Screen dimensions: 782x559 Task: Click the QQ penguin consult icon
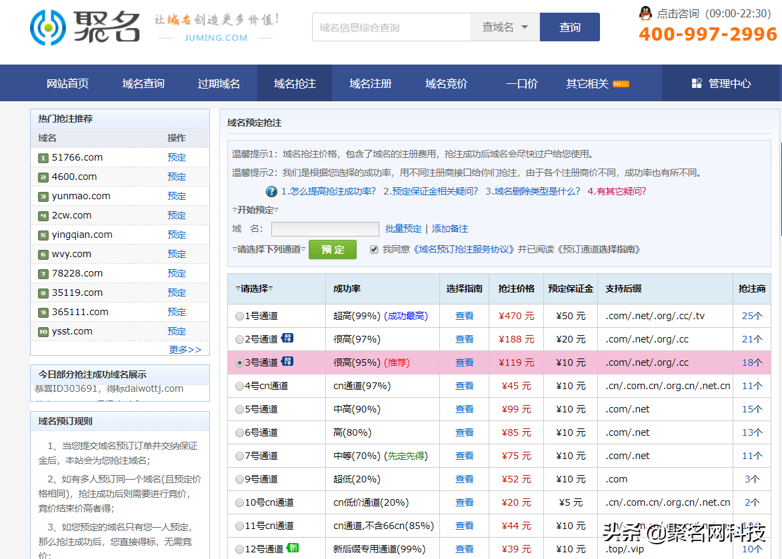[x=645, y=13]
